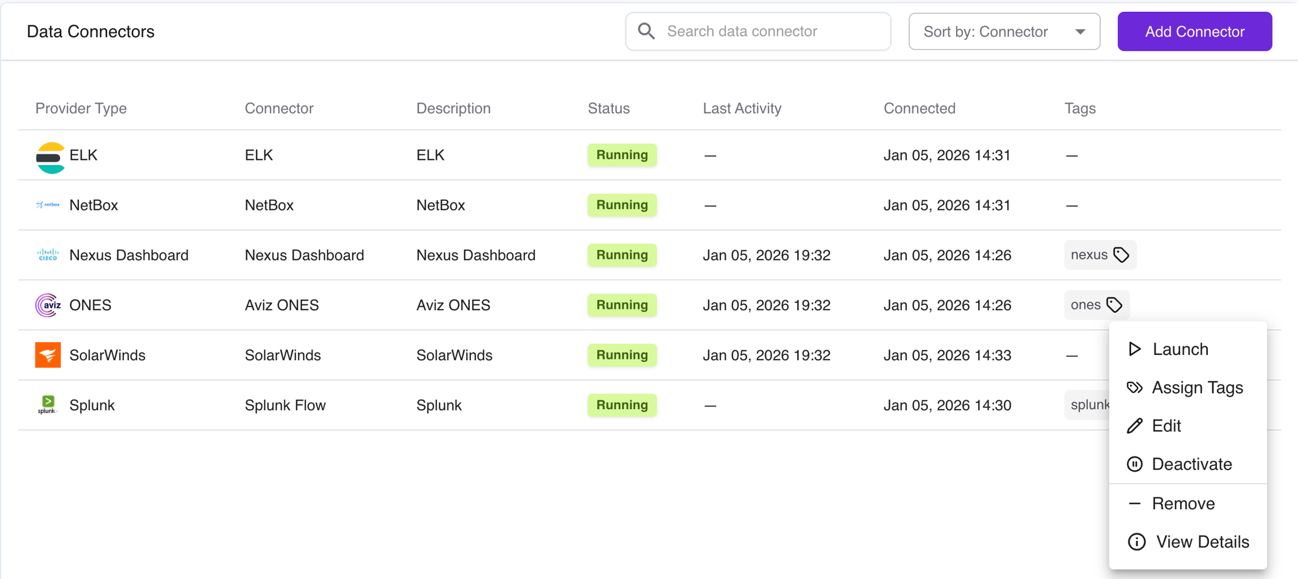
Task: Click the magnifying glass search icon
Action: pos(646,32)
